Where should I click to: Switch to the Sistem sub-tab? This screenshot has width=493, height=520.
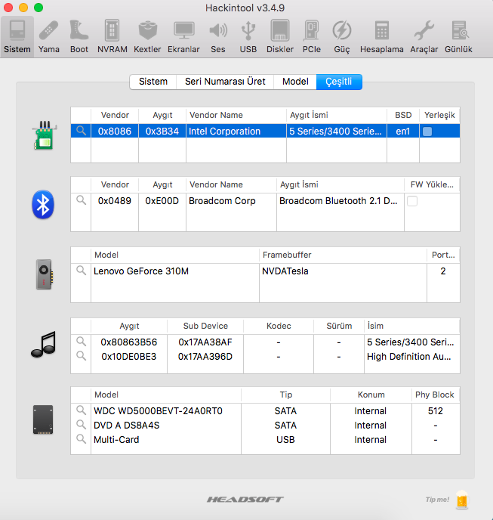[153, 82]
